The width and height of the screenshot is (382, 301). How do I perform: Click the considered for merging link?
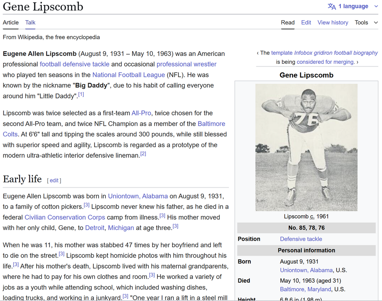click(x=325, y=62)
